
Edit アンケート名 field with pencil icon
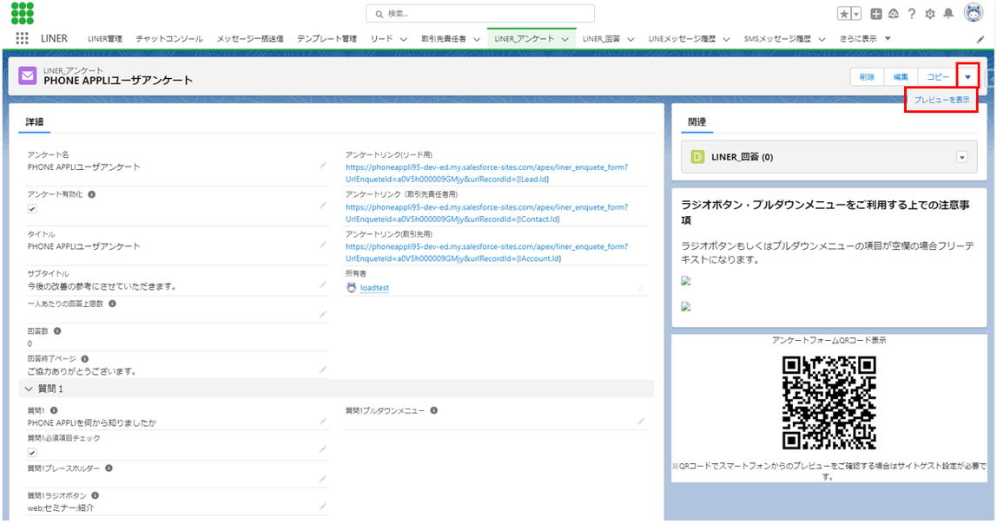pos(323,165)
